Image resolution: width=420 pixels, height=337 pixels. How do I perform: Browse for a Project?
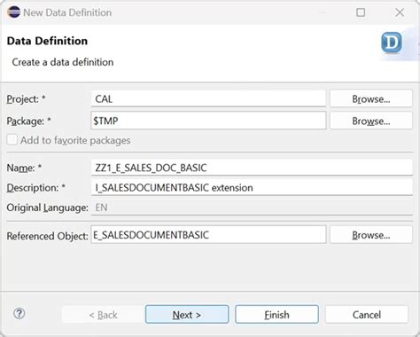click(371, 98)
